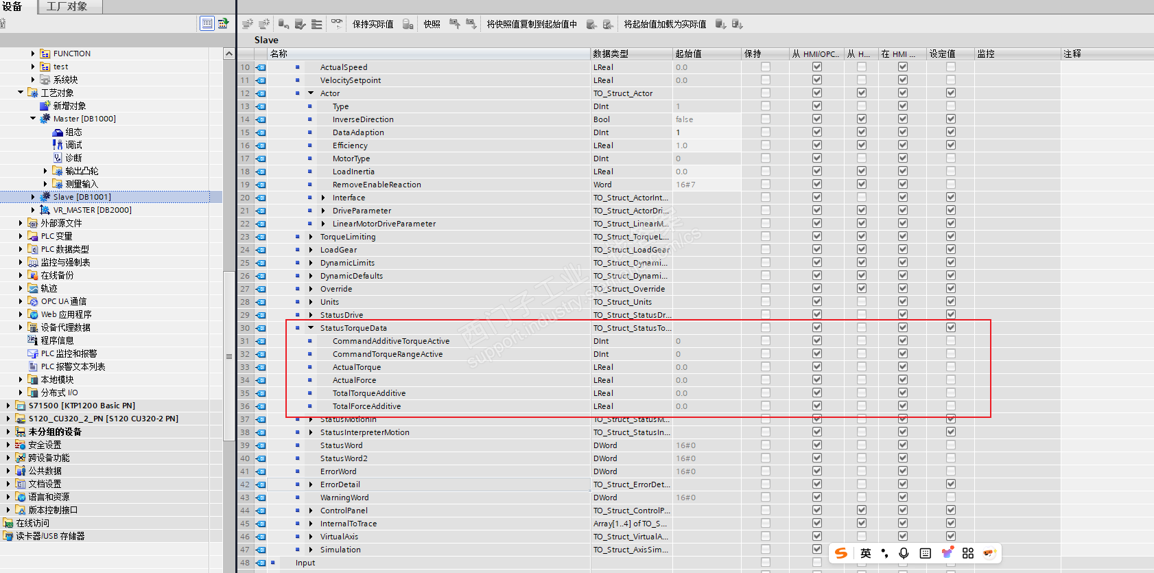
Task: Click the 安全设置 security icon
Action: pos(21,445)
